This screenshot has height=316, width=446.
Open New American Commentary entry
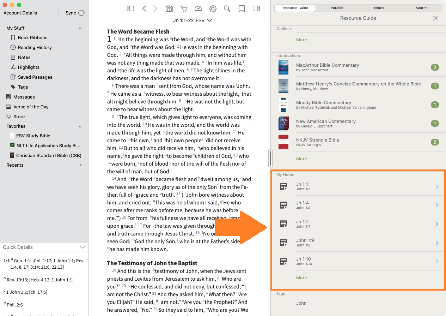point(358,124)
